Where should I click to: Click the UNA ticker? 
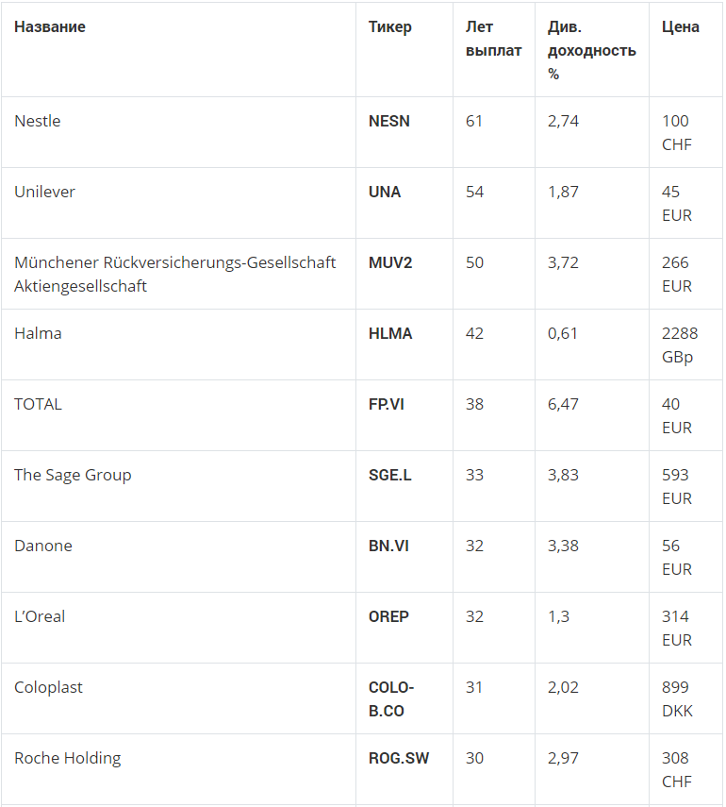[x=385, y=192]
